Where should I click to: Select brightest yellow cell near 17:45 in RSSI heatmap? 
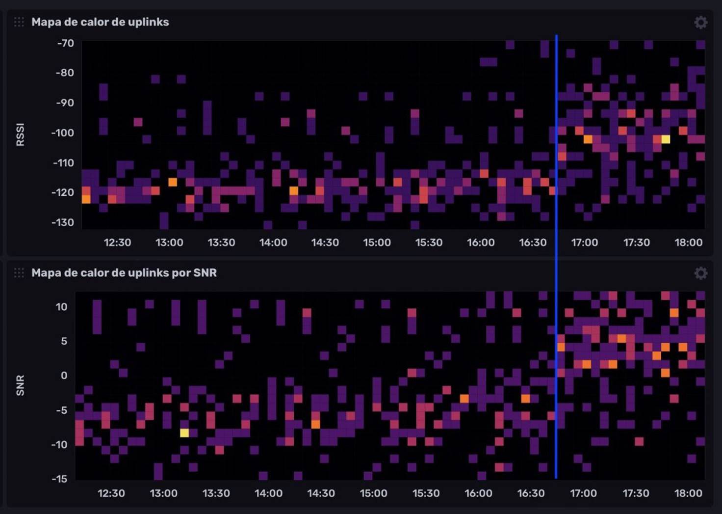666,139
